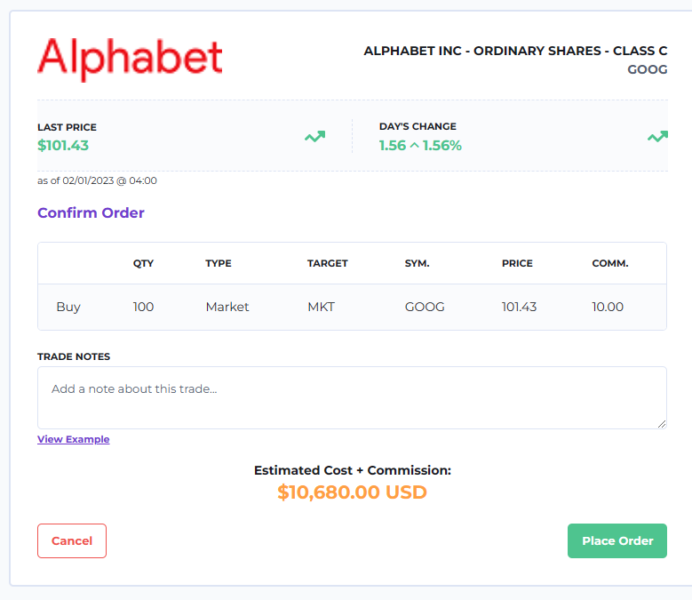Click the Alphabet company logo

[x=130, y=60]
